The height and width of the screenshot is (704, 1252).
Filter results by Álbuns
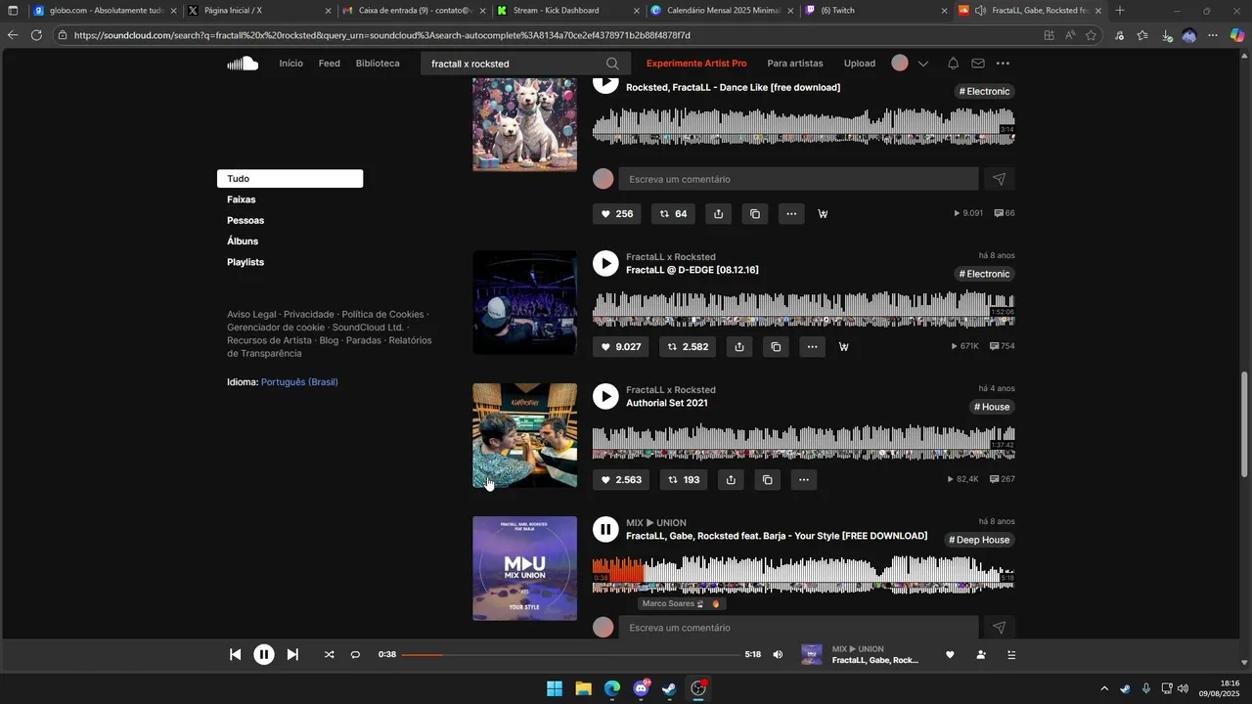tap(243, 242)
